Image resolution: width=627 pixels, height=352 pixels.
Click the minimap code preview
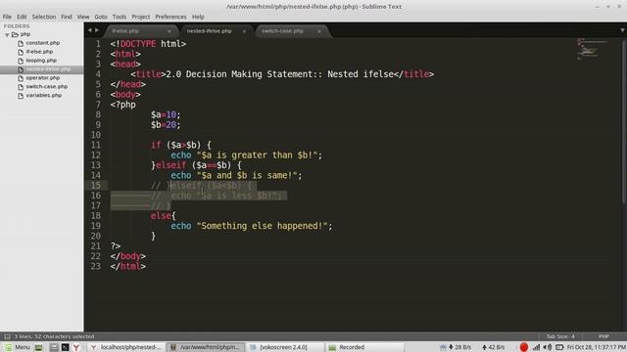coord(593,49)
